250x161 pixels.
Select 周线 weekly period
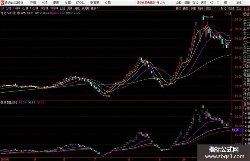pyautogui.click(x=70, y=8)
